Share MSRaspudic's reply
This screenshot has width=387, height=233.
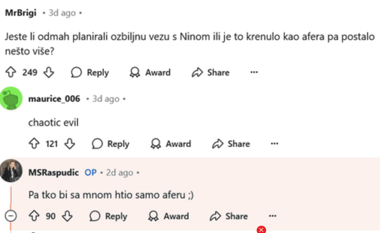tap(229, 216)
